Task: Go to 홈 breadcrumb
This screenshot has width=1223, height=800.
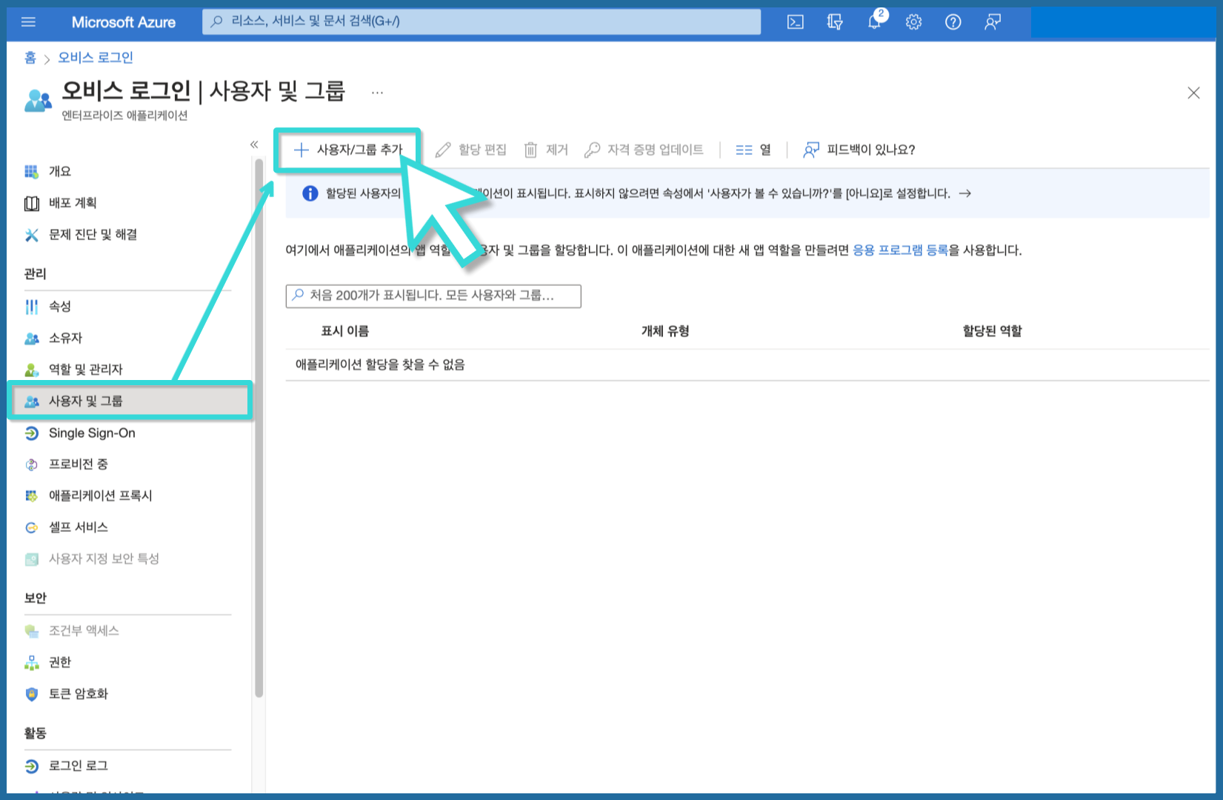Action: pos(30,58)
